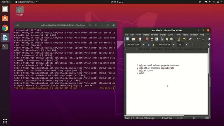Click the Update Selected Style icon
This screenshot has height=126, width=224.
pyautogui.click(x=148, y=45)
